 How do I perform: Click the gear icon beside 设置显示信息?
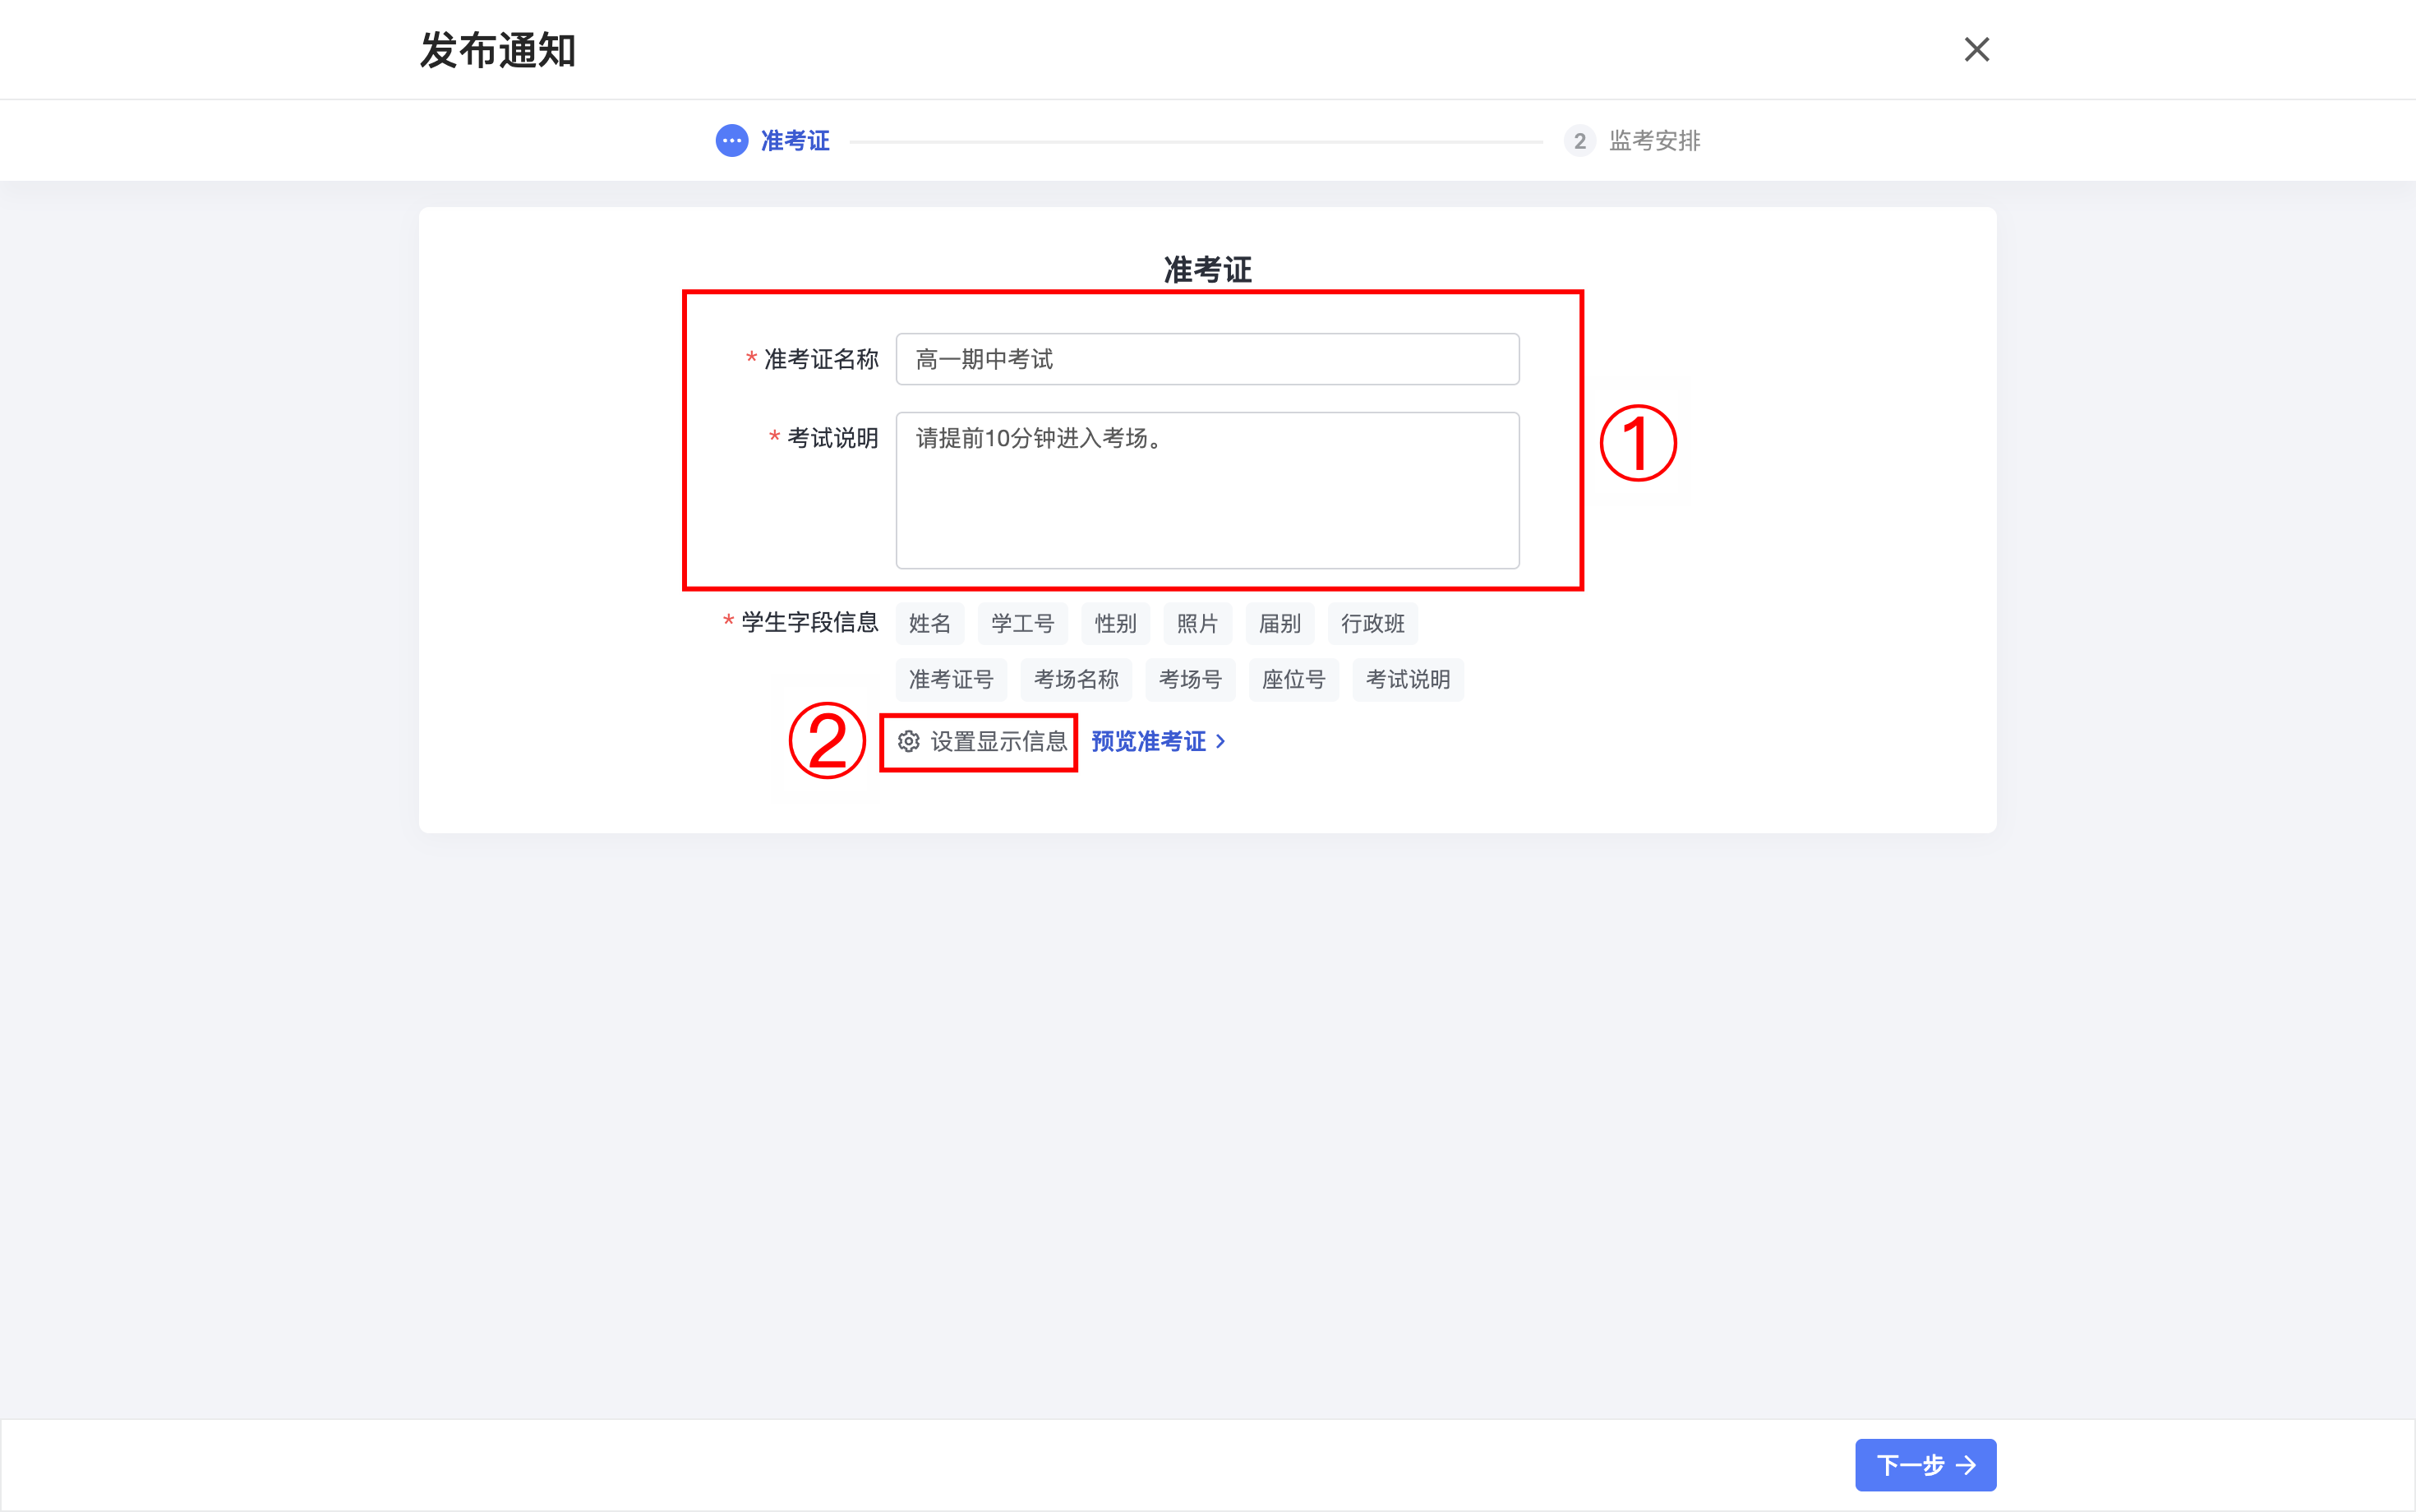[x=908, y=741]
